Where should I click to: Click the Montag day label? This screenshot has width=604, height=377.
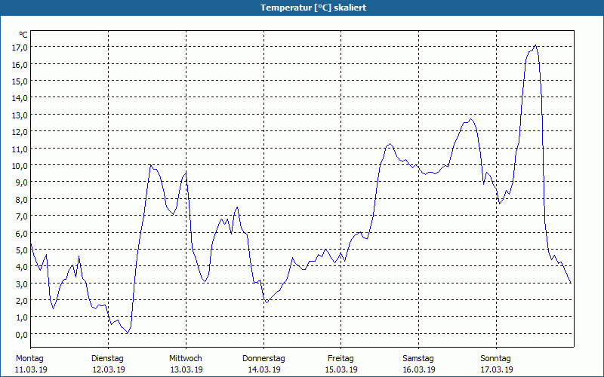29,359
